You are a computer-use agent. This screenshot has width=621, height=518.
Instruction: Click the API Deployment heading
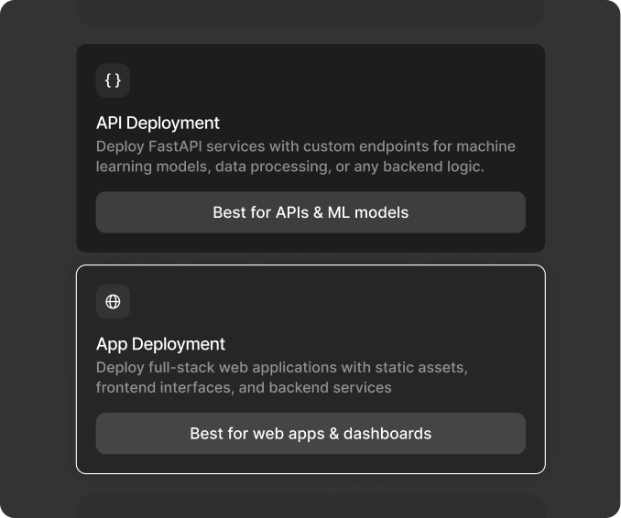coord(158,123)
